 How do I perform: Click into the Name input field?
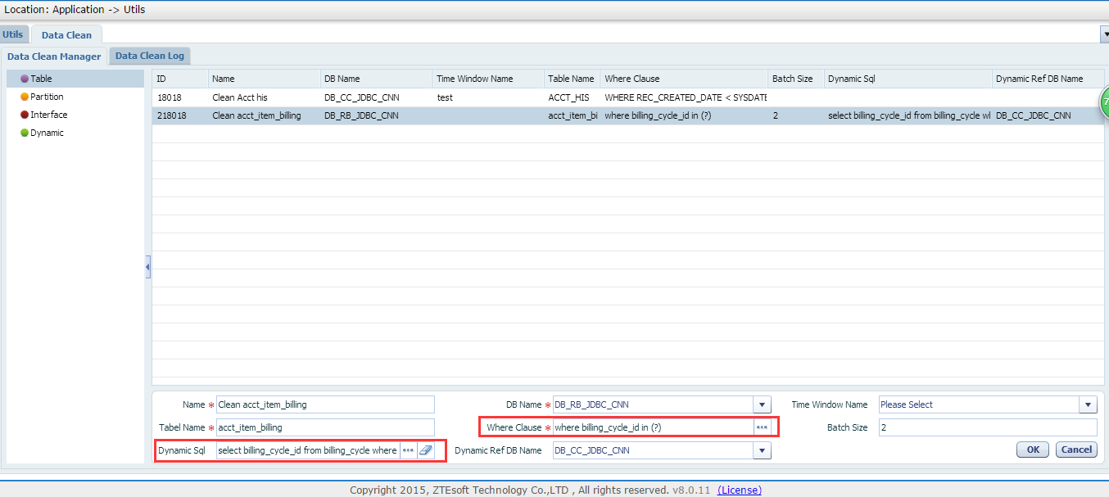point(325,404)
